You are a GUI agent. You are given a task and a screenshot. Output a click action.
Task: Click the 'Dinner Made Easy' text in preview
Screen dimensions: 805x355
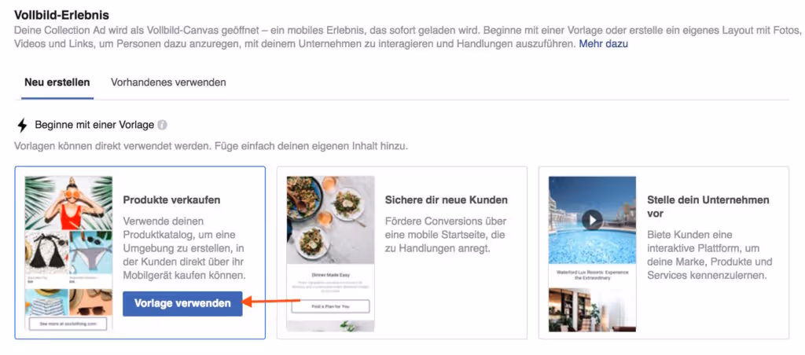click(x=330, y=274)
